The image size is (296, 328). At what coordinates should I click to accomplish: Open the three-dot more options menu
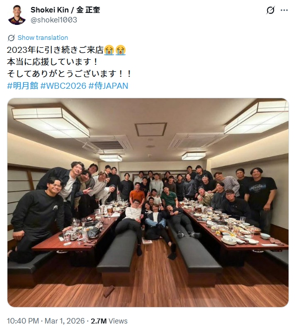click(284, 10)
